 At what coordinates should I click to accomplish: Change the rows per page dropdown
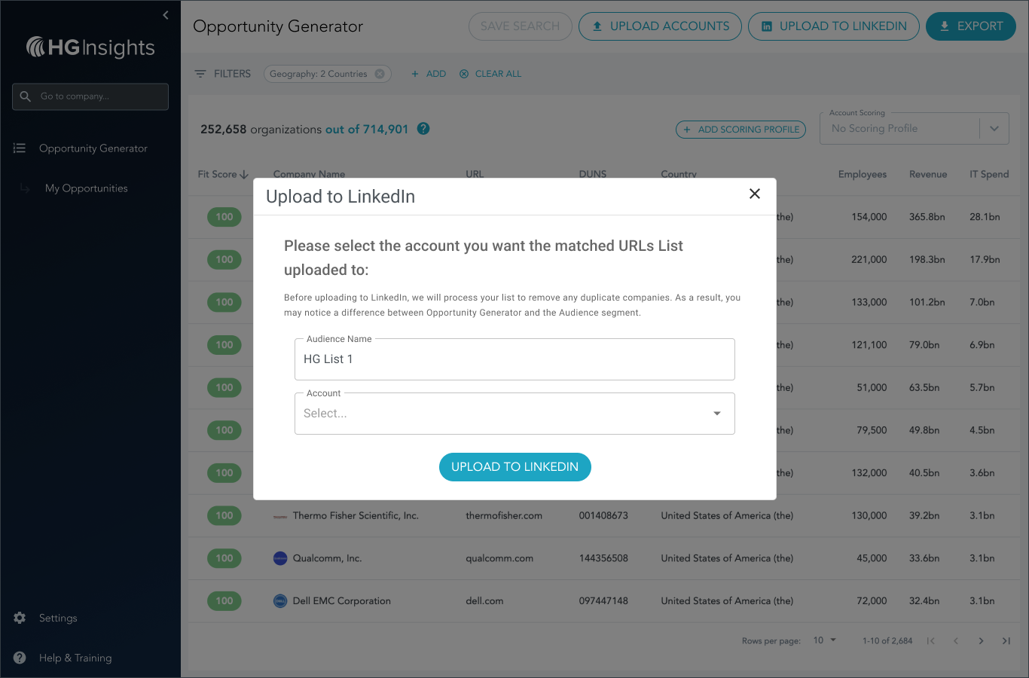(x=825, y=640)
